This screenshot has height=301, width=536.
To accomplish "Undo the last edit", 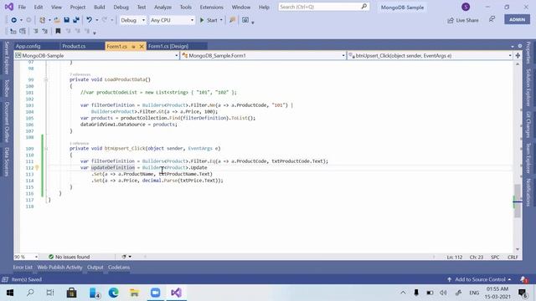I will 90,20.
